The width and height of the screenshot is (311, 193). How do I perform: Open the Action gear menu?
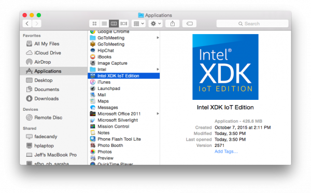tap(155, 24)
